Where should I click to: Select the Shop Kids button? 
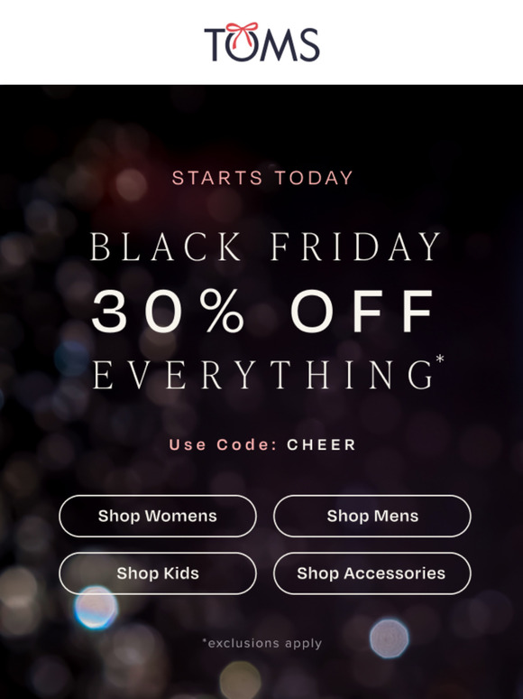point(158,573)
